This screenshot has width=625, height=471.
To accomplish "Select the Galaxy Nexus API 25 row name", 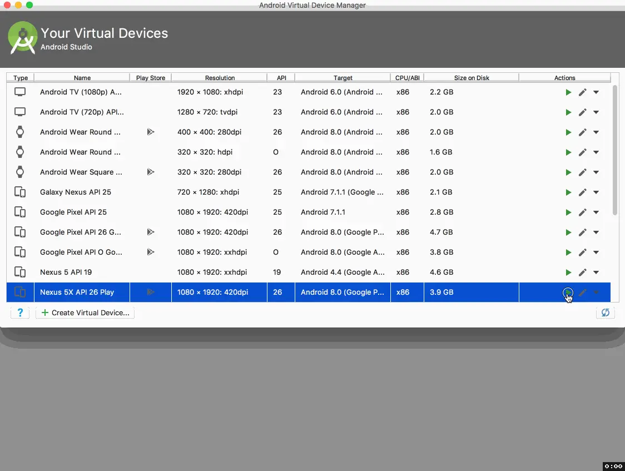I will pyautogui.click(x=75, y=192).
